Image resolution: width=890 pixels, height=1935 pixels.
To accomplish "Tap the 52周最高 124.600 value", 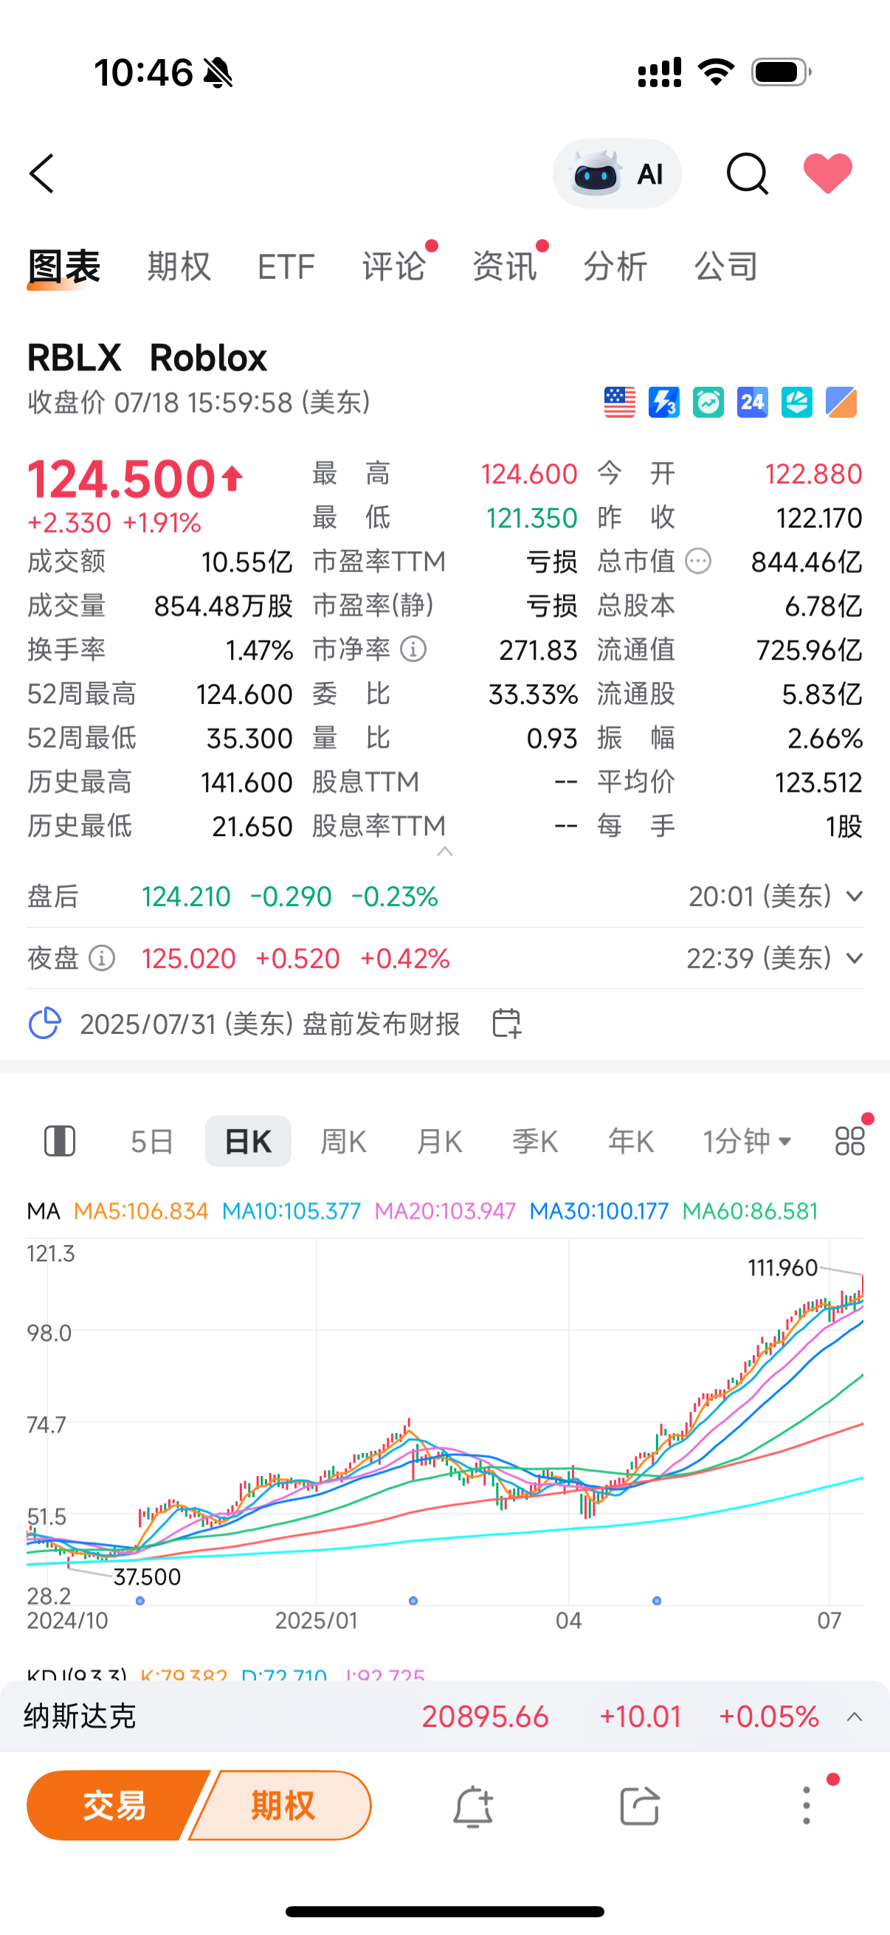I will pyautogui.click(x=244, y=694).
